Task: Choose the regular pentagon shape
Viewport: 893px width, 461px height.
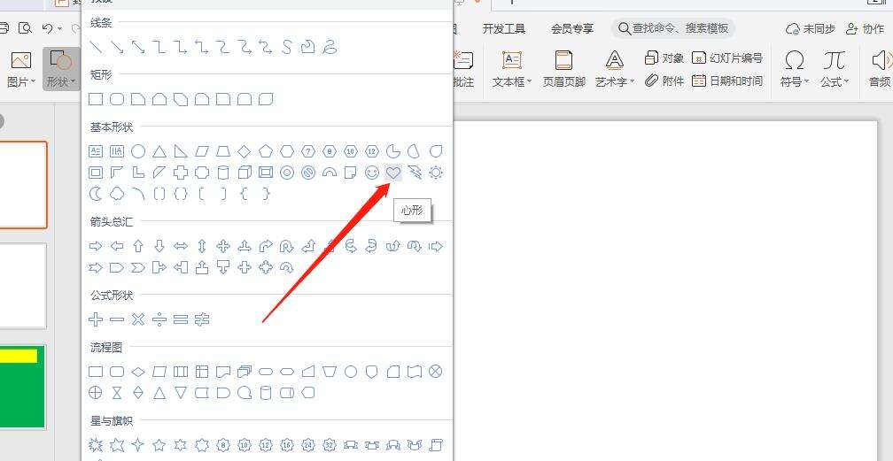Action: pyautogui.click(x=266, y=151)
